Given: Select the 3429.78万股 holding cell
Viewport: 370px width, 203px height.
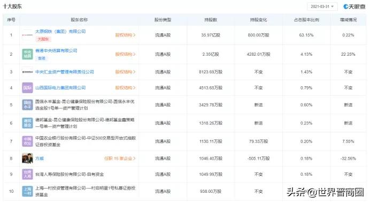Looking at the screenshot, I should click(211, 104).
